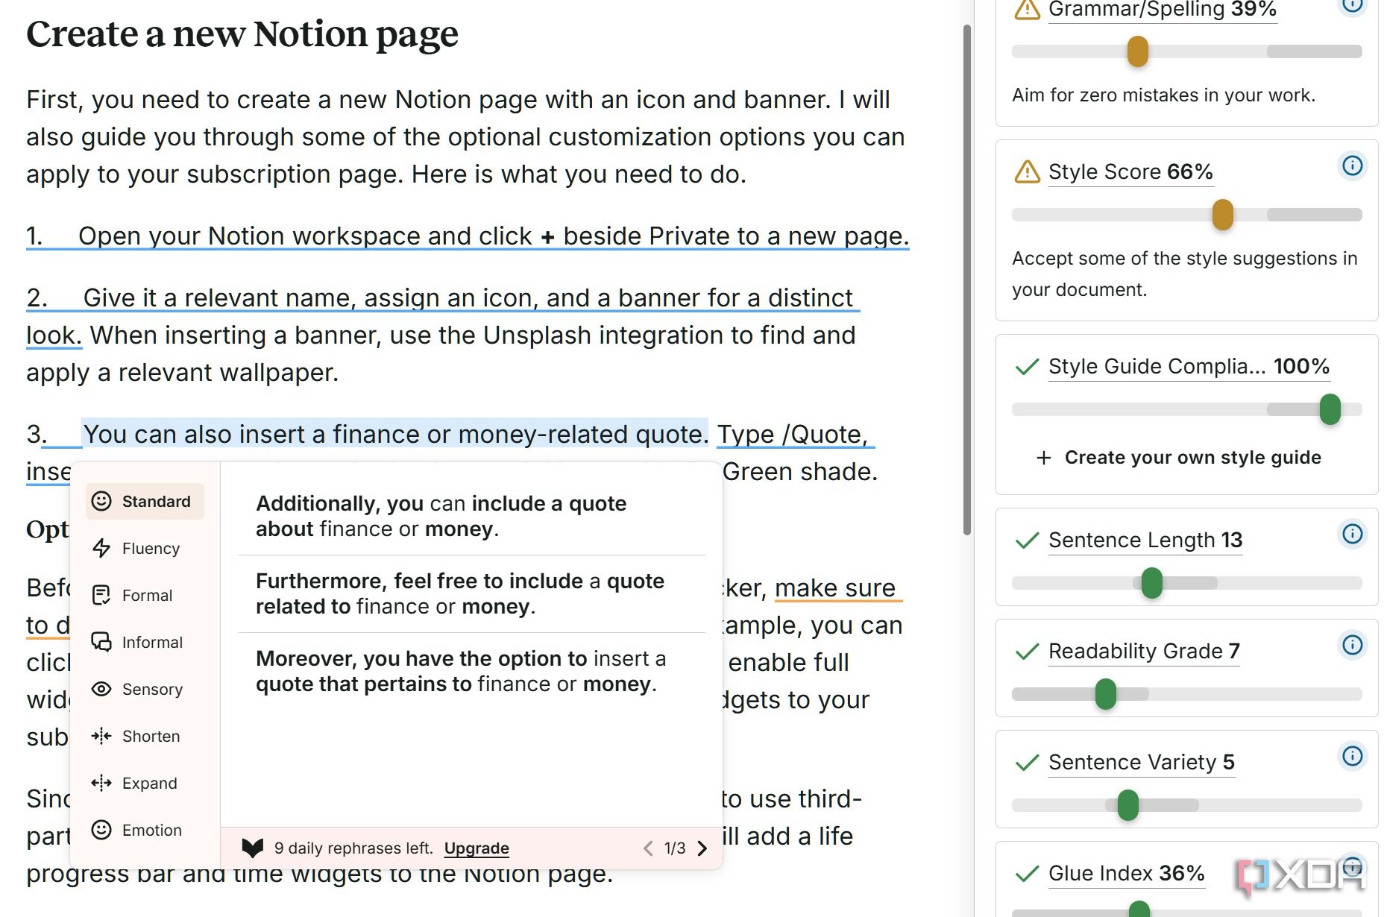The image size is (1384, 917).
Task: Click the Sentence Variety slider handle
Action: (1127, 805)
